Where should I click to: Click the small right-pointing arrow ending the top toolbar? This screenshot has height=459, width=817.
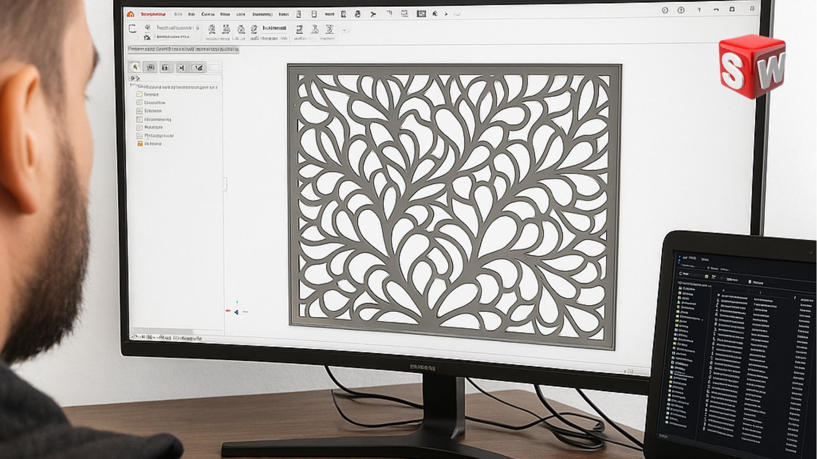tap(446, 14)
